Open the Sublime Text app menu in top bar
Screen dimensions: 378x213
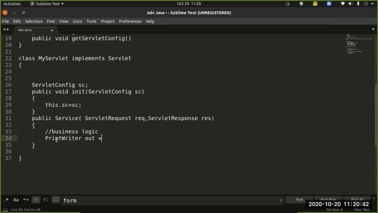pyautogui.click(x=47, y=4)
